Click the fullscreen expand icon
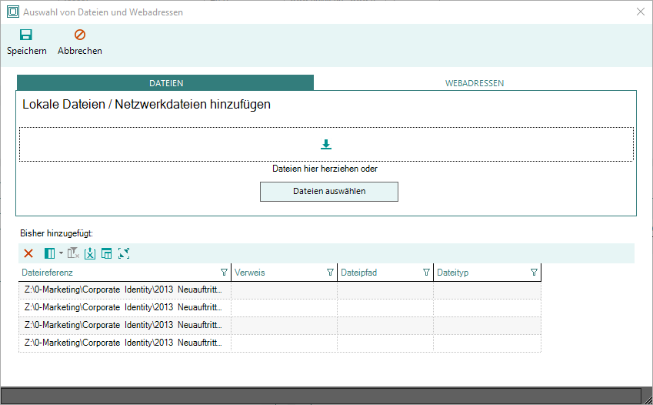This screenshot has width=653, height=405. [x=124, y=253]
